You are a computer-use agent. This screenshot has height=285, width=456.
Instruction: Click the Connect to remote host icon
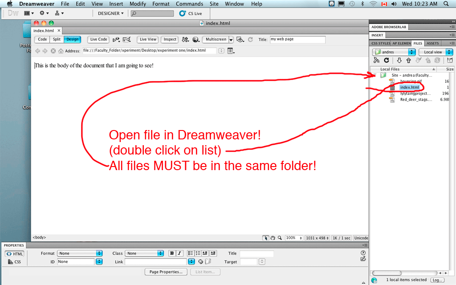tap(377, 60)
